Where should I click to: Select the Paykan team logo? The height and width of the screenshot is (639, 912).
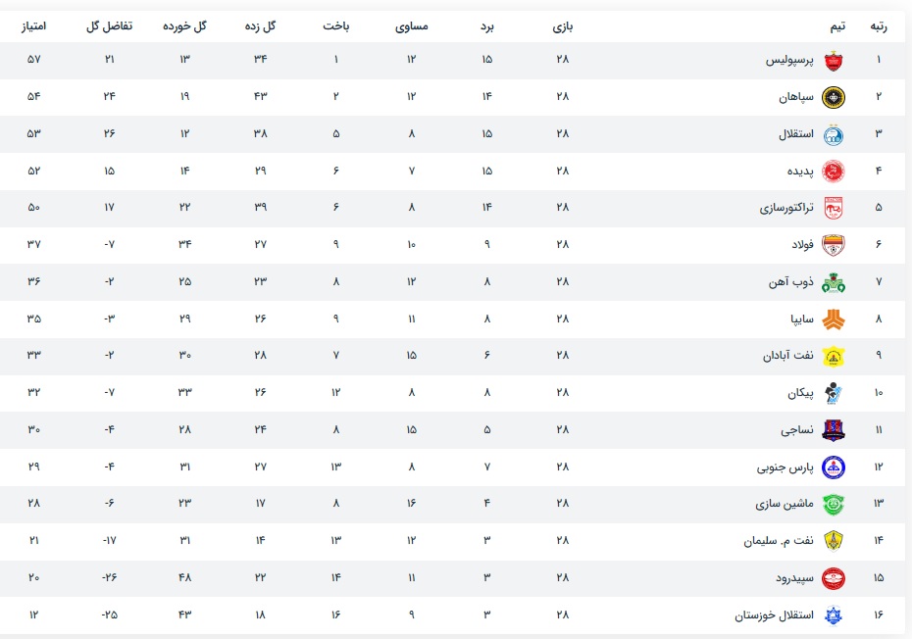click(834, 393)
